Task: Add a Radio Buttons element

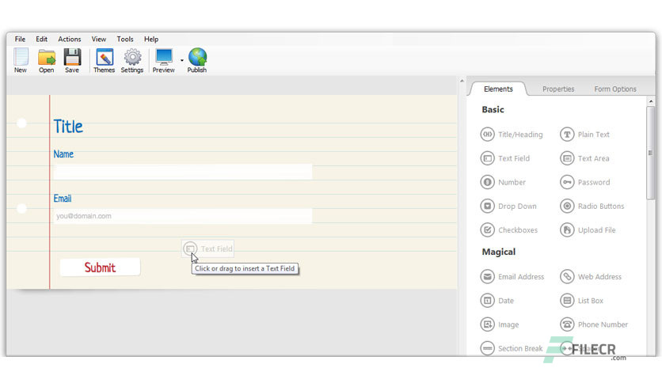Action: coord(592,207)
